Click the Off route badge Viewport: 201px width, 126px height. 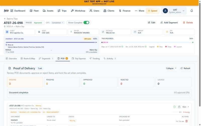(87, 39)
